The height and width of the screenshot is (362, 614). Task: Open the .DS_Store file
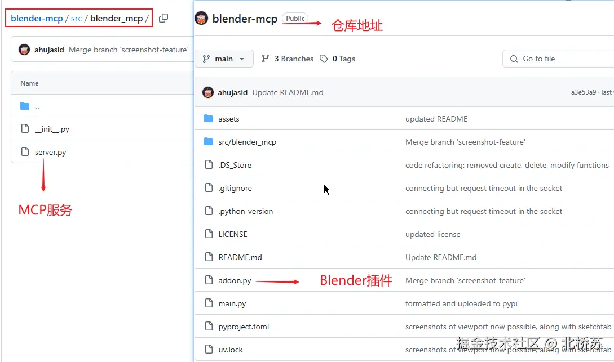[x=235, y=165]
